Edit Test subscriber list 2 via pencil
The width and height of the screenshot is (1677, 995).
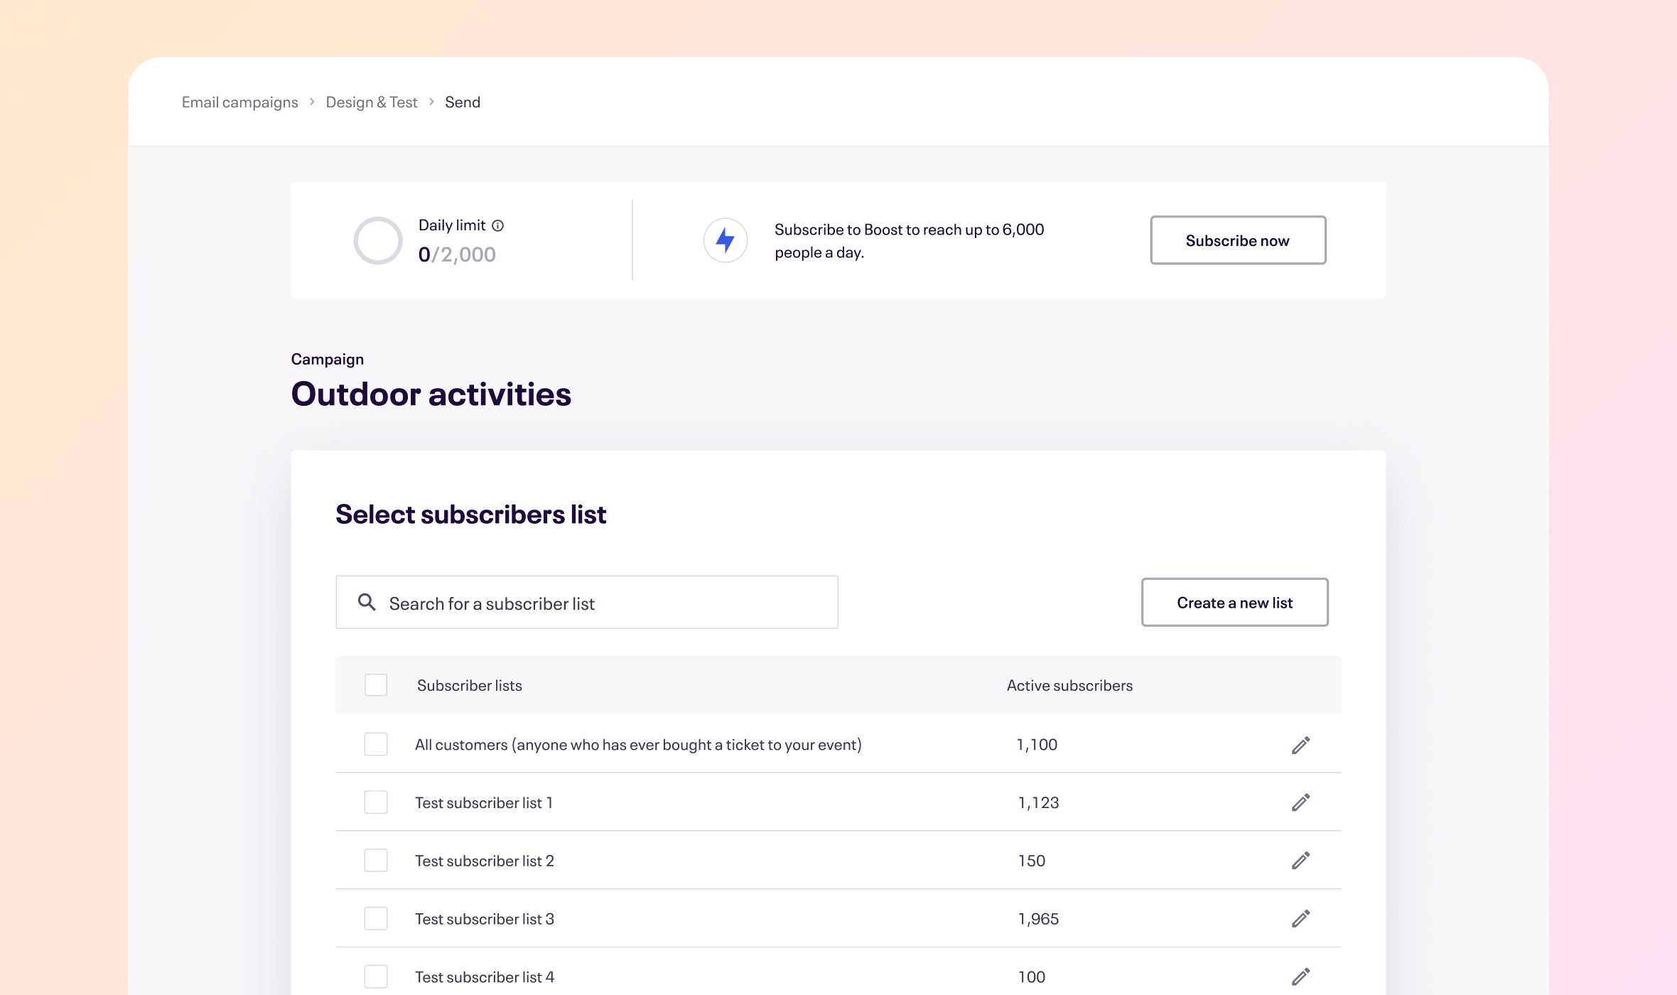click(1300, 861)
